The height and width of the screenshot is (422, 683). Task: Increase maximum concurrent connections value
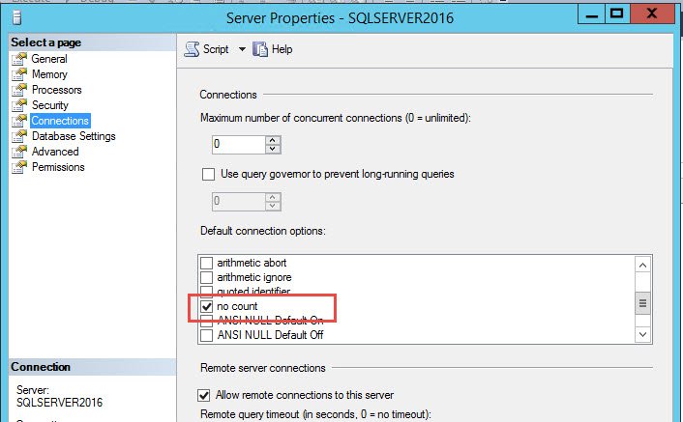point(273,140)
